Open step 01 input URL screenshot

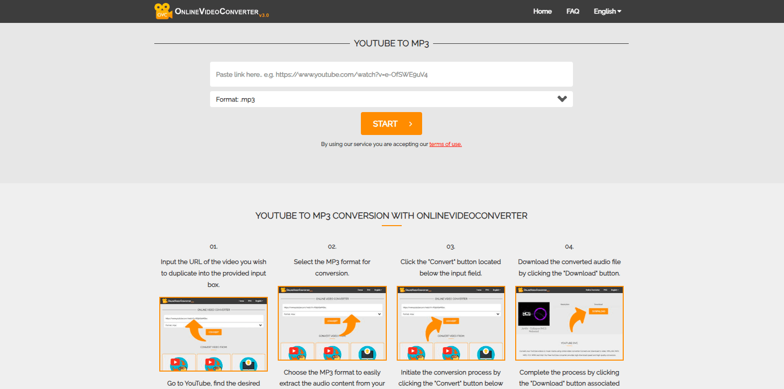pyautogui.click(x=214, y=334)
